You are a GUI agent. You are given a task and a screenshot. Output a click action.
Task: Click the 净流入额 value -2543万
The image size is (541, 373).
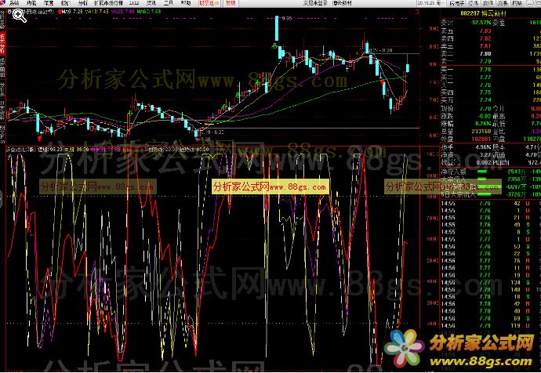click(516, 172)
